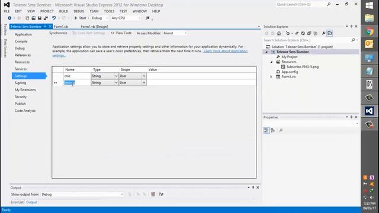Open the Application settings page

coord(23,34)
